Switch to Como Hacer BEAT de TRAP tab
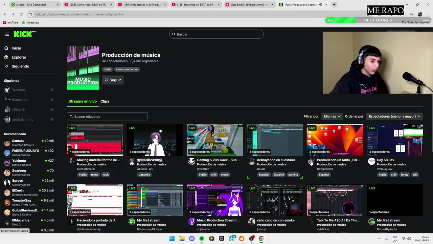This screenshot has height=244, width=433. (88, 5)
